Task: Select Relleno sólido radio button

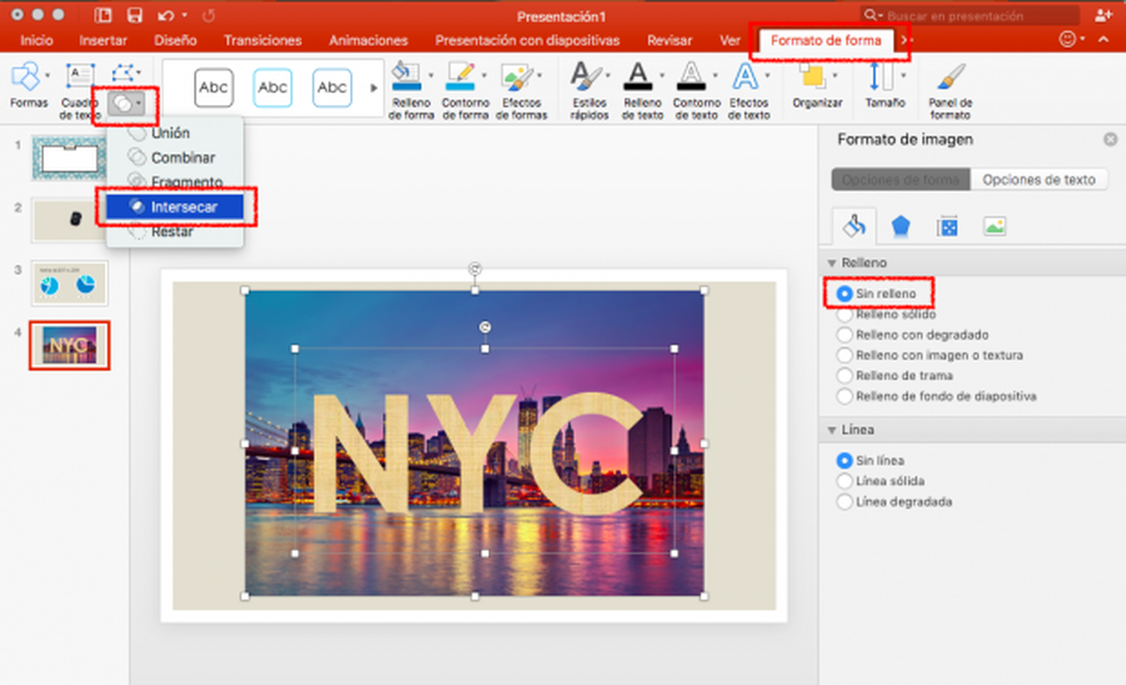Action: point(844,315)
